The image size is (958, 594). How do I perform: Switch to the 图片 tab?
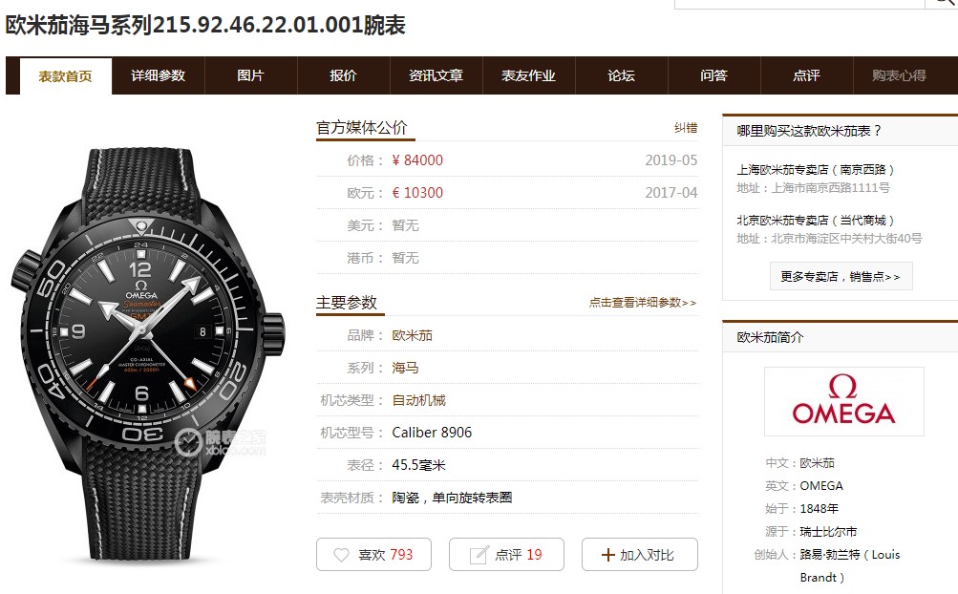click(x=250, y=75)
